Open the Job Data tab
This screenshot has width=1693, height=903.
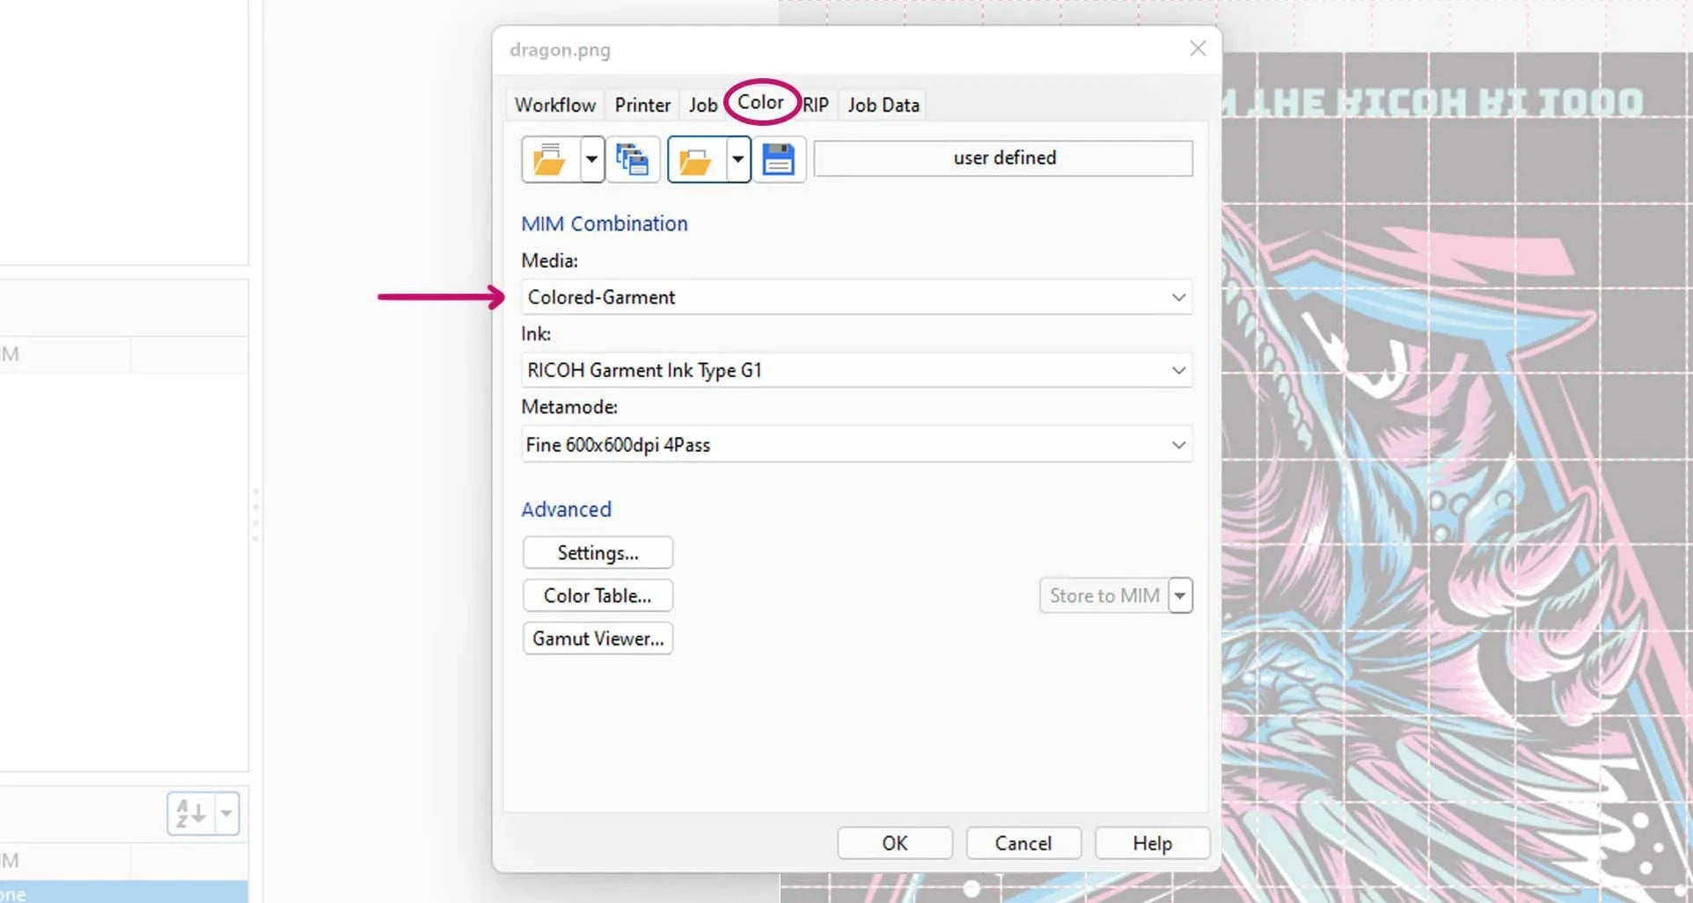[883, 106]
